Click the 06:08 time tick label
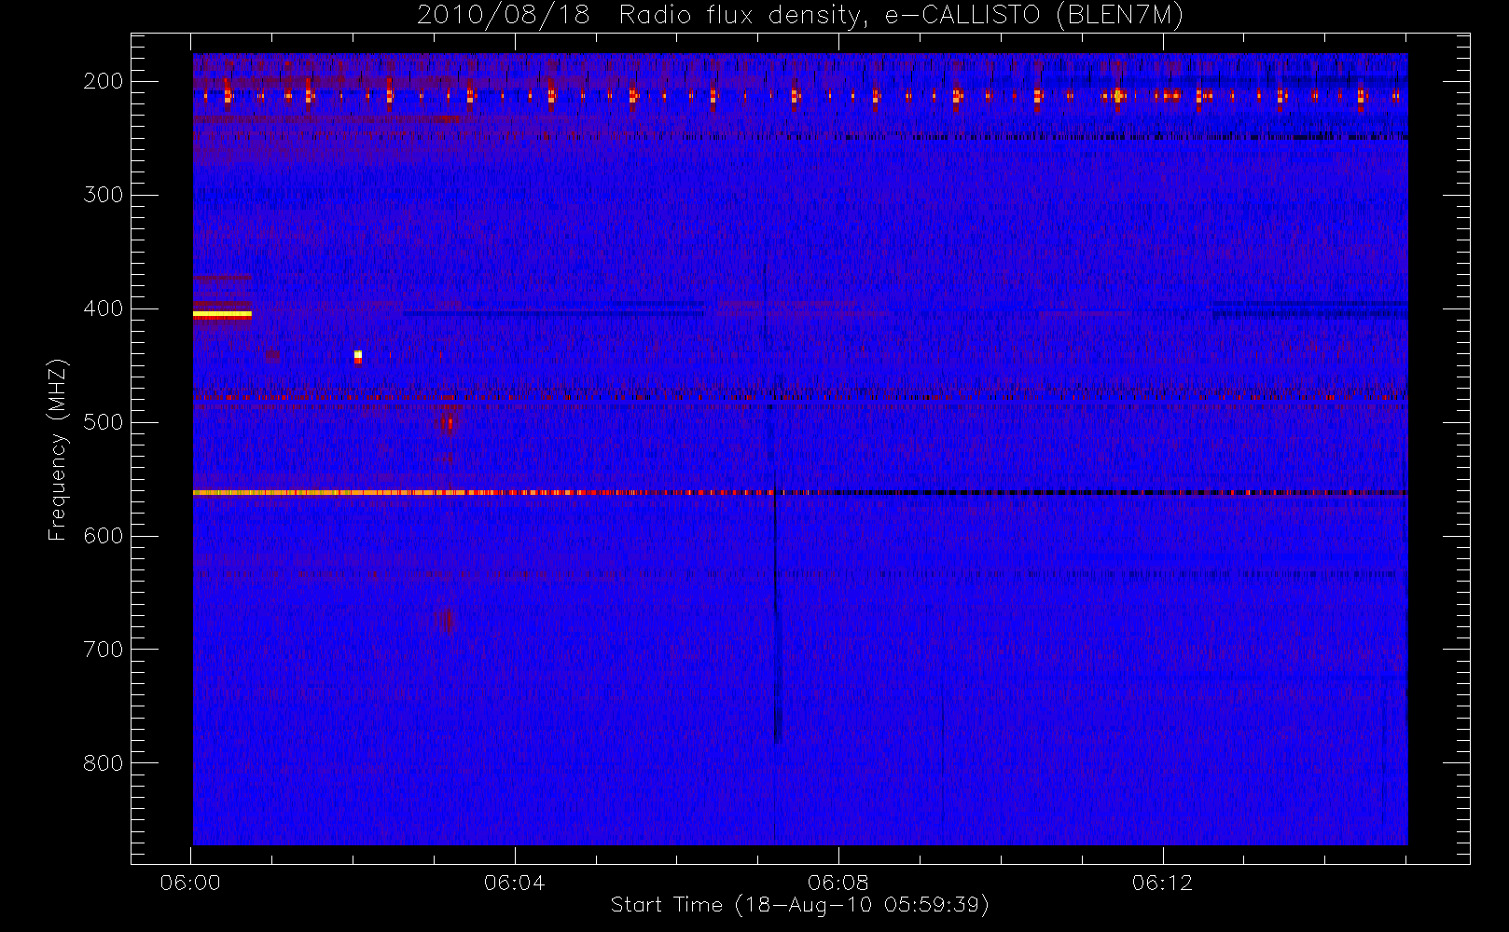The width and height of the screenshot is (1509, 932). coord(838,883)
